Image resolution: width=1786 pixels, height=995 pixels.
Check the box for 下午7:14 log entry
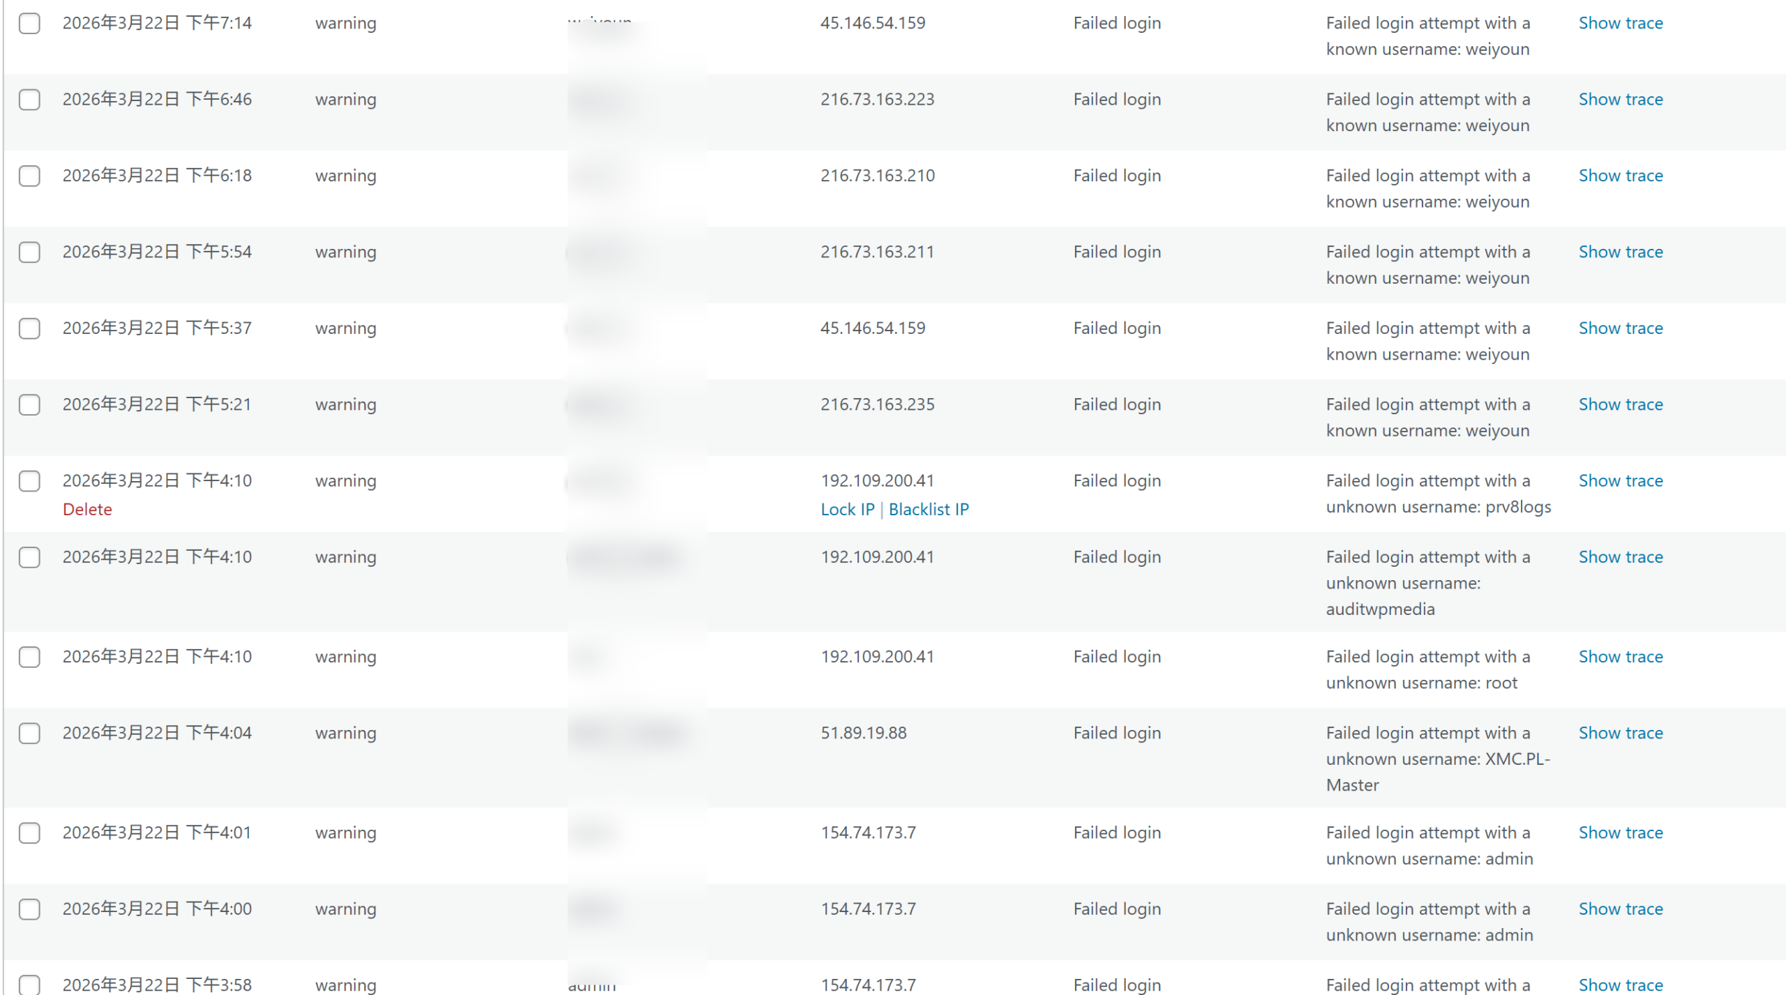[x=29, y=23]
